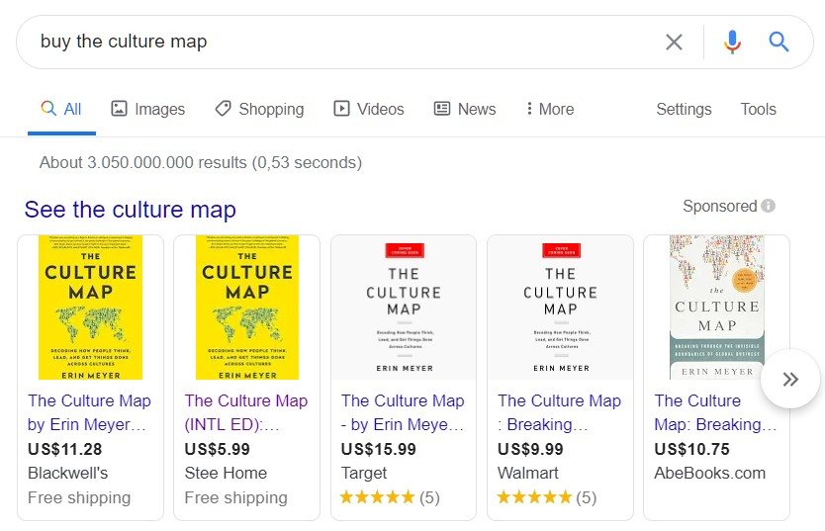825x531 pixels.
Task: Open 'The Culture Map: Breaking…' AbeBooks link
Action: (715, 412)
